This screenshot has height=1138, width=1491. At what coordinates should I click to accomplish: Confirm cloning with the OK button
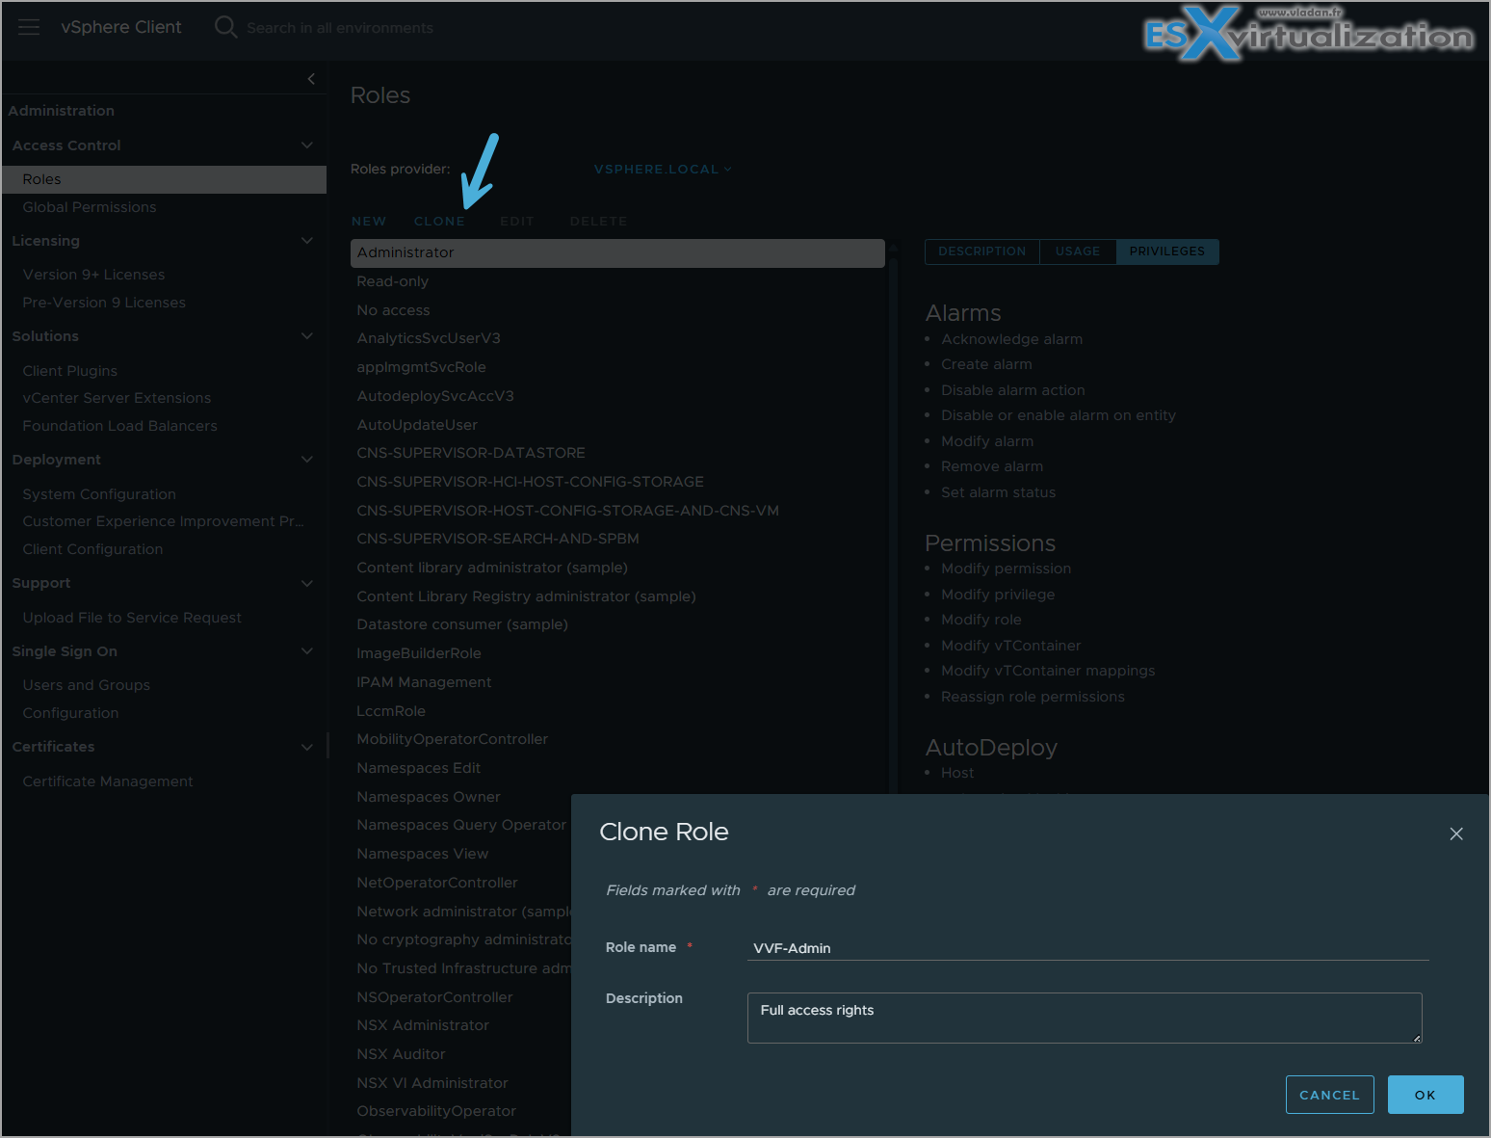[x=1426, y=1095]
